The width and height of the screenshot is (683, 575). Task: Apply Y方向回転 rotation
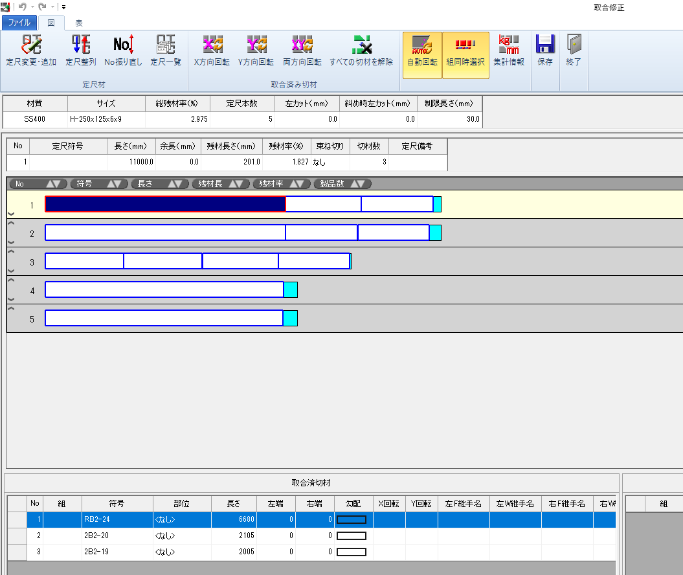(x=256, y=50)
